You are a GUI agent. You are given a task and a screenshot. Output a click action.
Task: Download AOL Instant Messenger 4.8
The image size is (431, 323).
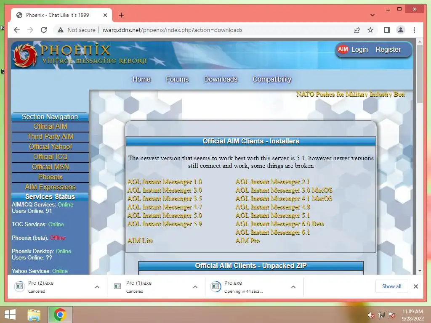pos(273,207)
